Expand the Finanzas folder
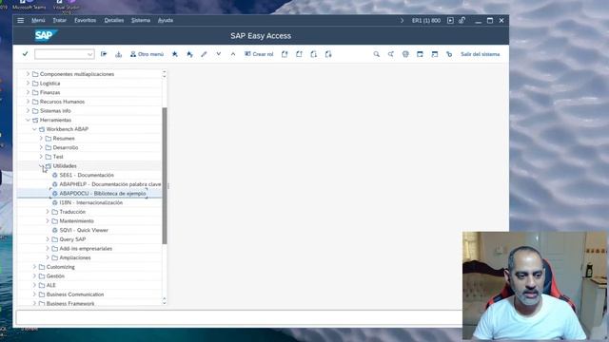 [28, 92]
